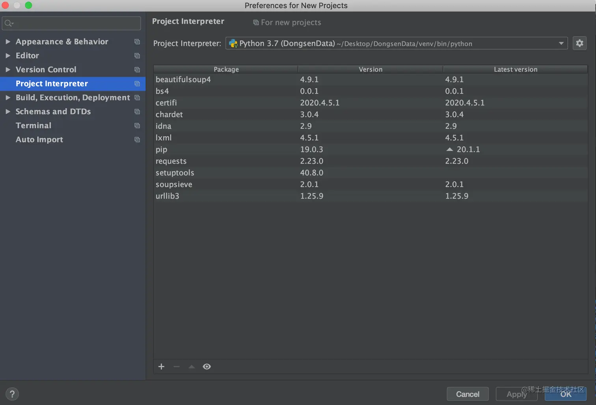Expand the Version Control section
Screen dimensions: 596x405
8,69
